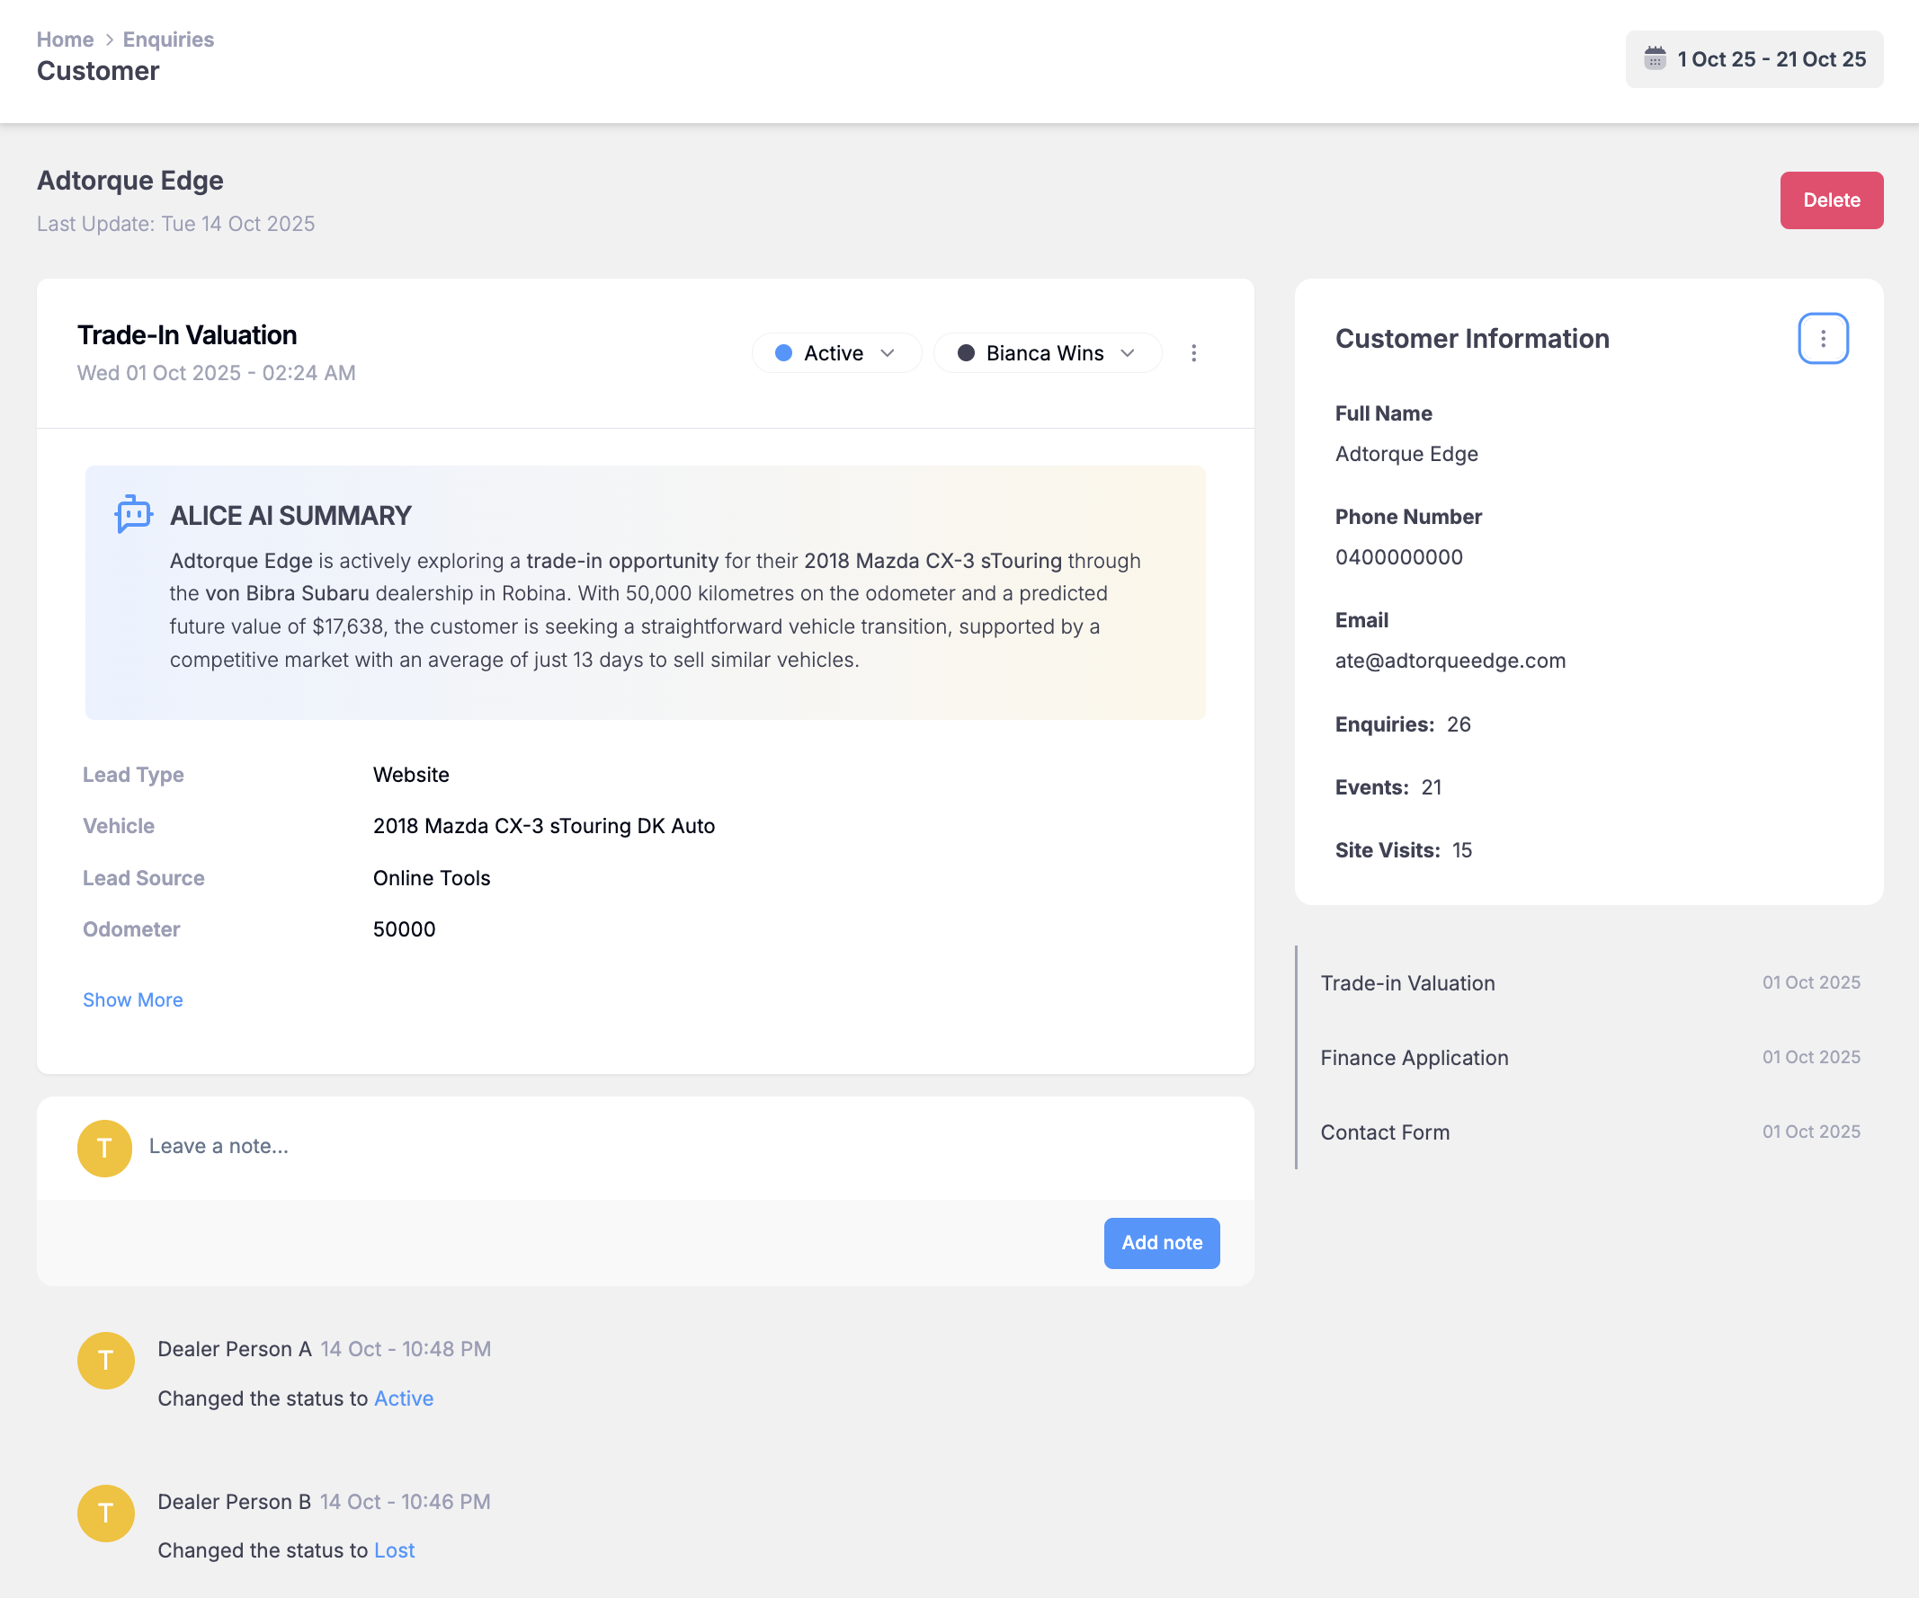Image resolution: width=1919 pixels, height=1598 pixels.
Task: Select the Finance Application timeline entry
Action: click(1415, 1058)
